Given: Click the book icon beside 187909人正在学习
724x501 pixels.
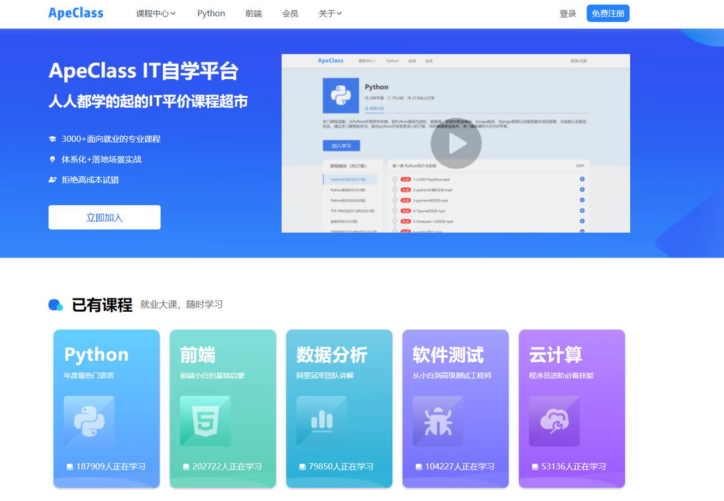Looking at the screenshot, I should (70, 467).
